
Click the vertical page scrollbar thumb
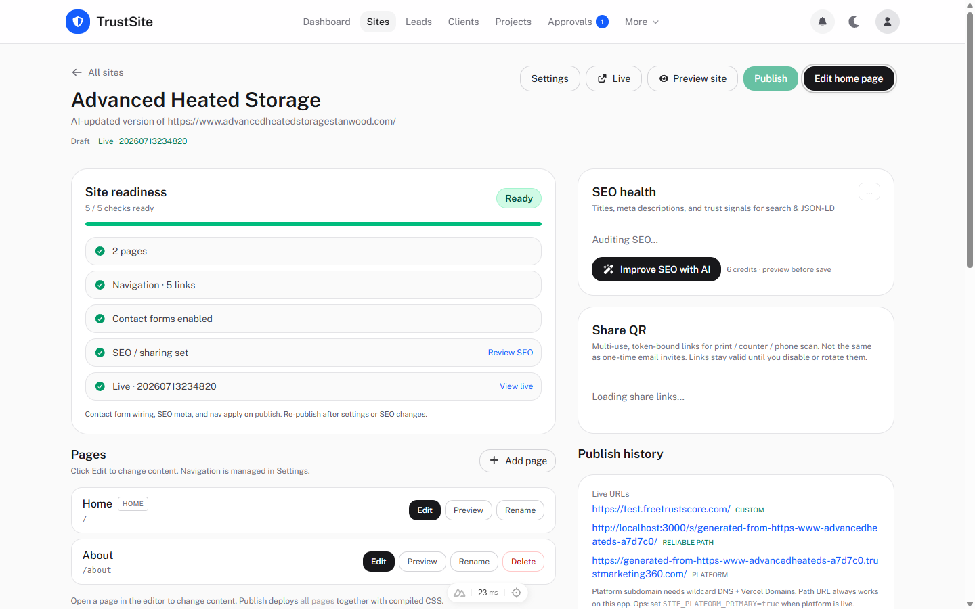(970, 139)
